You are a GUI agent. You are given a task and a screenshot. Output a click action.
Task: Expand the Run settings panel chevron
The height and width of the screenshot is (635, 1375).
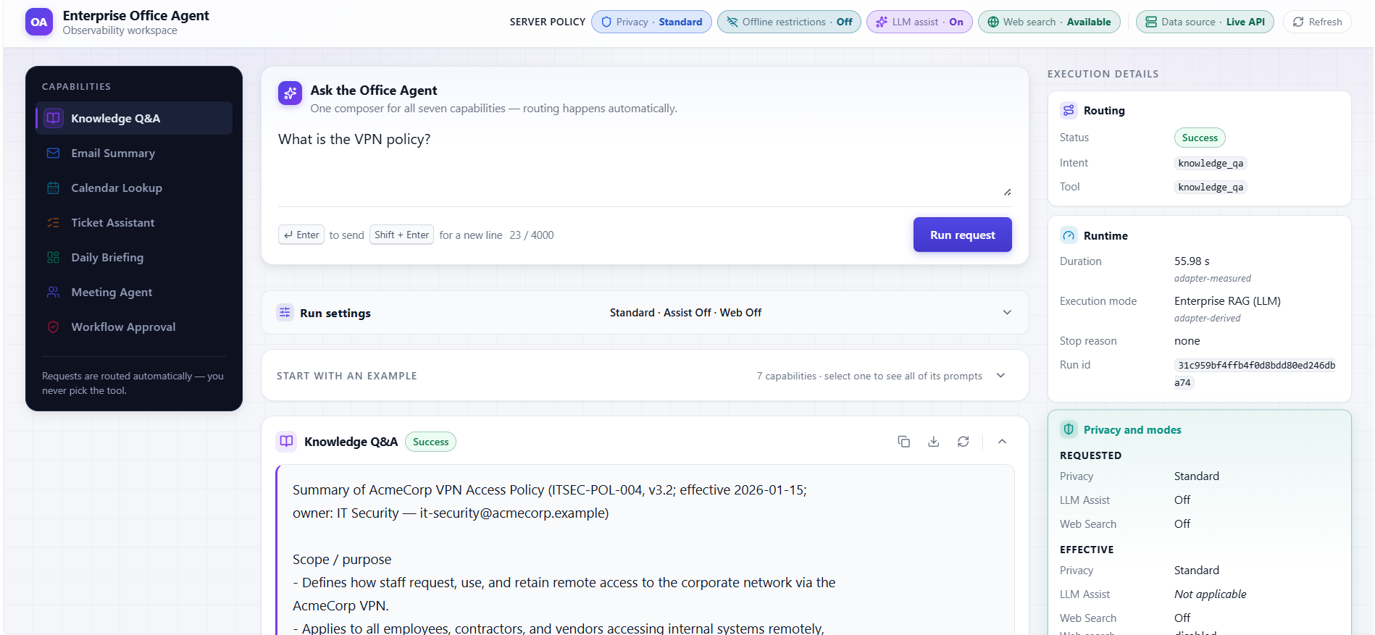click(x=1007, y=312)
